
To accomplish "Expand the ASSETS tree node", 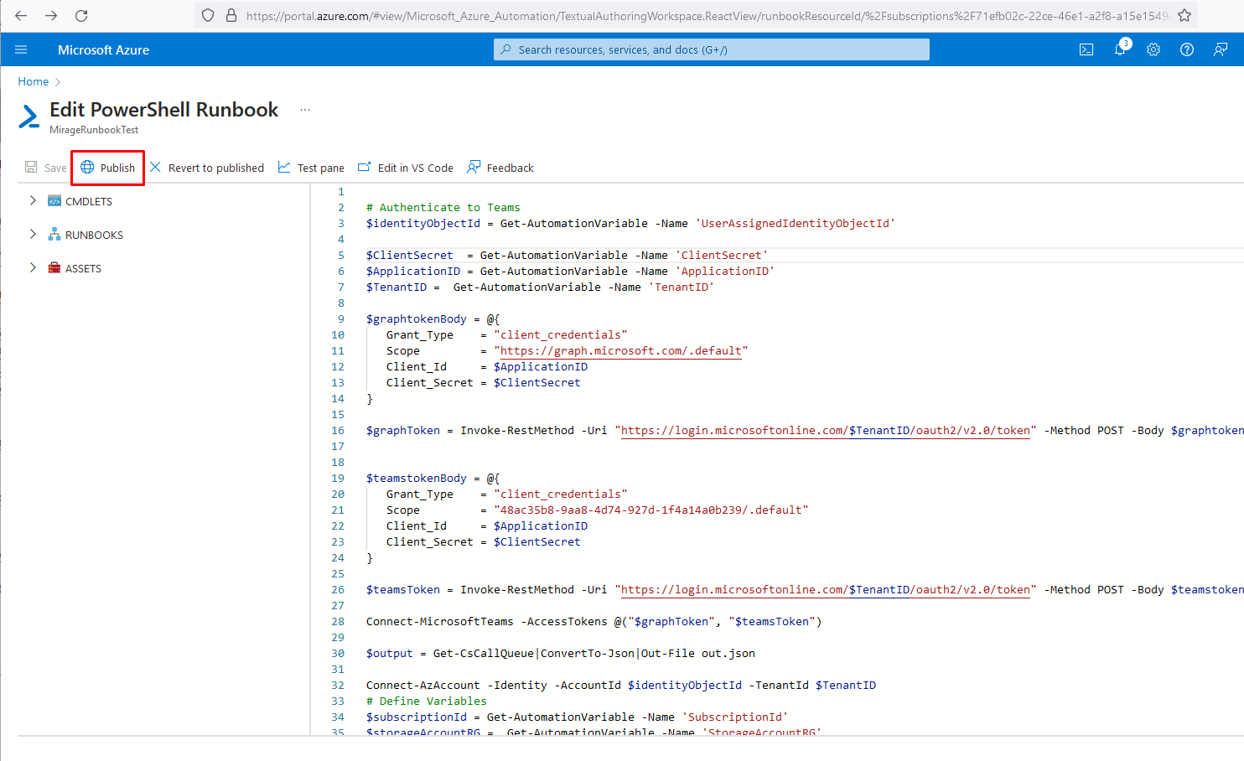I will pos(33,267).
